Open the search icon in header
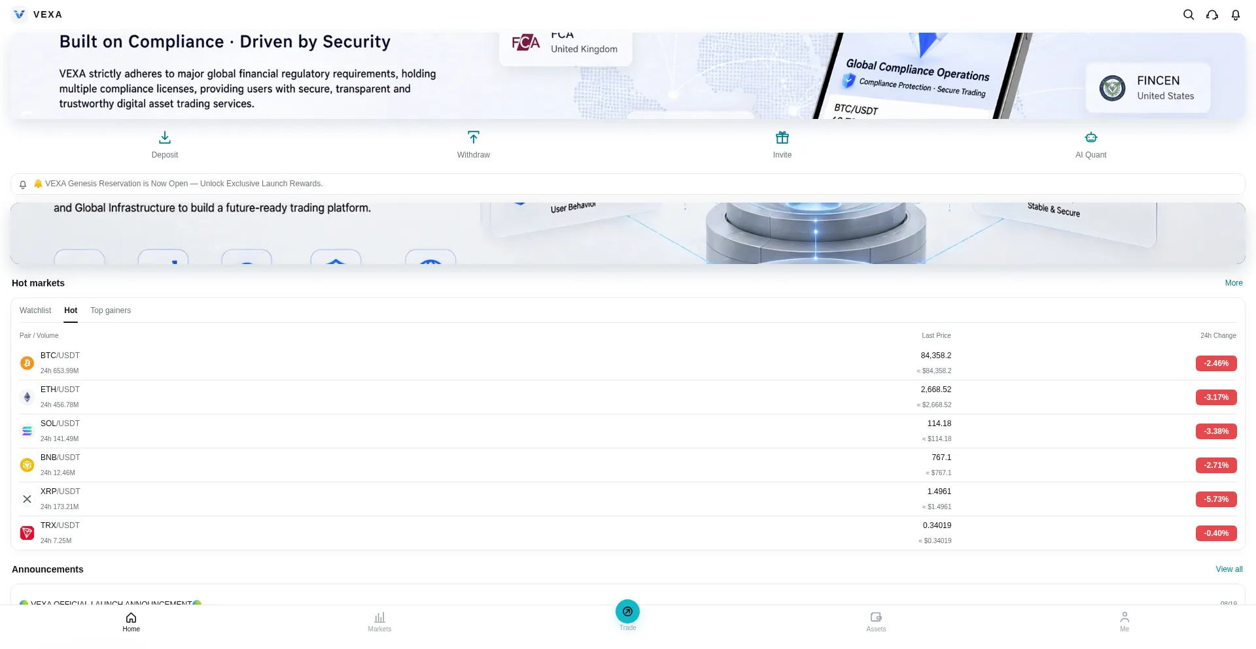 pyautogui.click(x=1189, y=14)
